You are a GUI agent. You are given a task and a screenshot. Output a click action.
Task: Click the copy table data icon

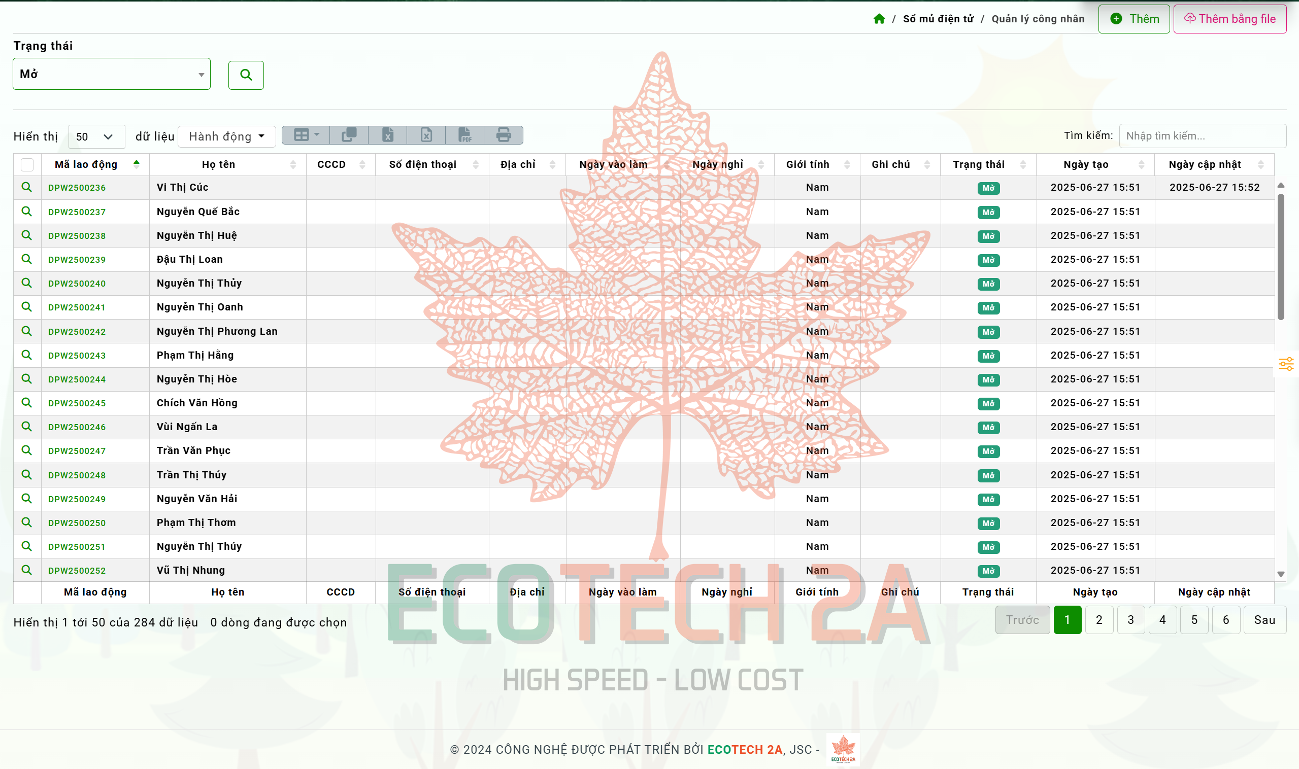click(x=349, y=135)
